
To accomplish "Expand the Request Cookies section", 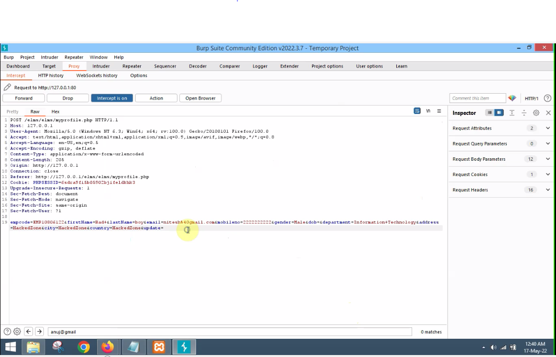I will point(547,174).
